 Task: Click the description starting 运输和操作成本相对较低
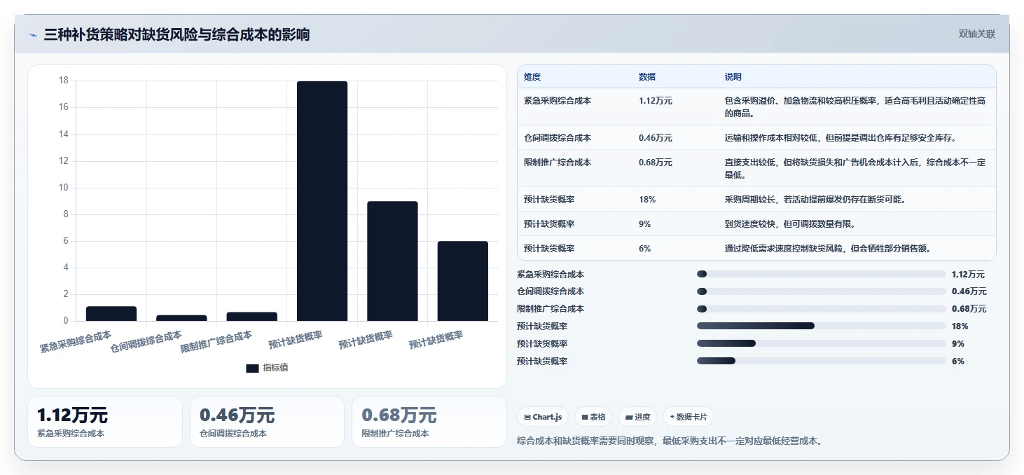[x=840, y=138]
